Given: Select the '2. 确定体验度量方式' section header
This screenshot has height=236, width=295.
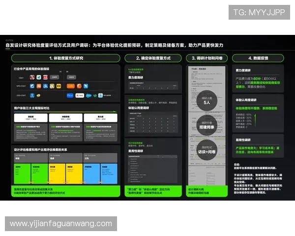Looking at the screenshot, I should 153,58.
